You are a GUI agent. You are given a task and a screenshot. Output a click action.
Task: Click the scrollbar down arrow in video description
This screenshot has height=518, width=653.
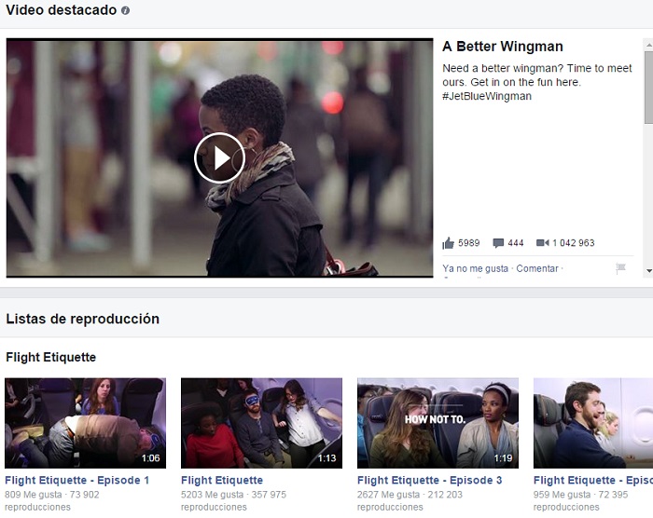point(647,270)
